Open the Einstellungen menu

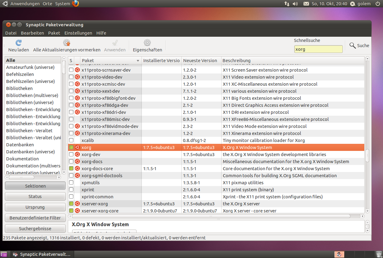click(78, 33)
